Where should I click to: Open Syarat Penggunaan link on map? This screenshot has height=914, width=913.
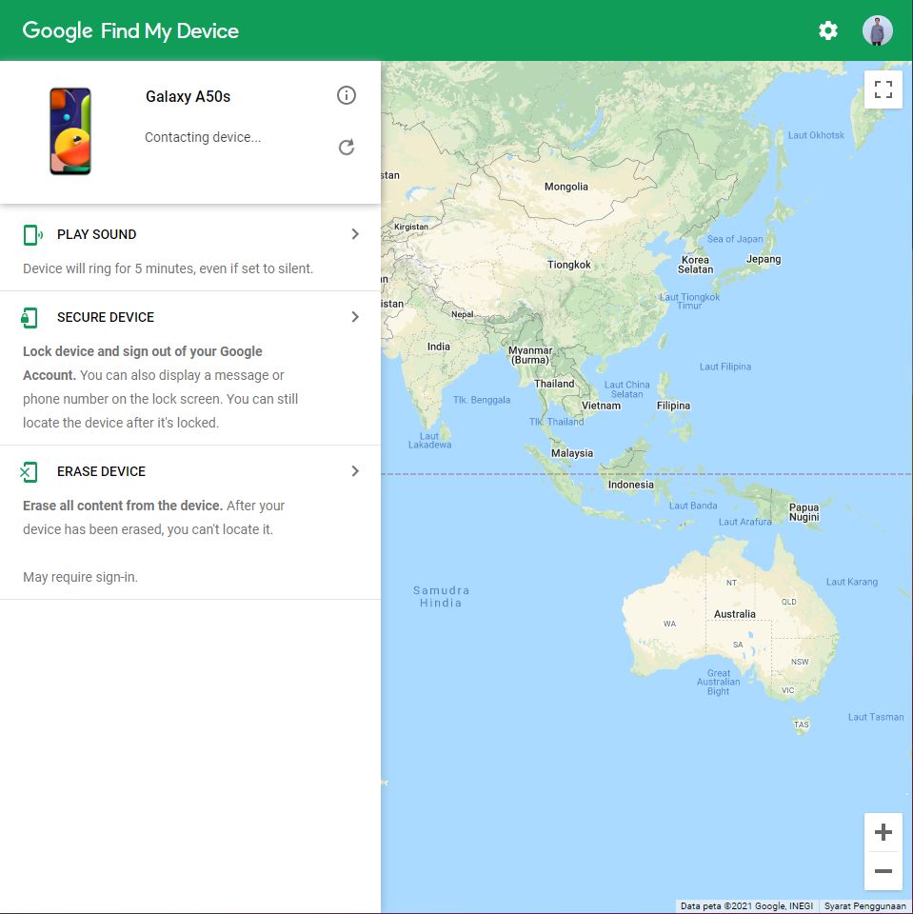(864, 905)
